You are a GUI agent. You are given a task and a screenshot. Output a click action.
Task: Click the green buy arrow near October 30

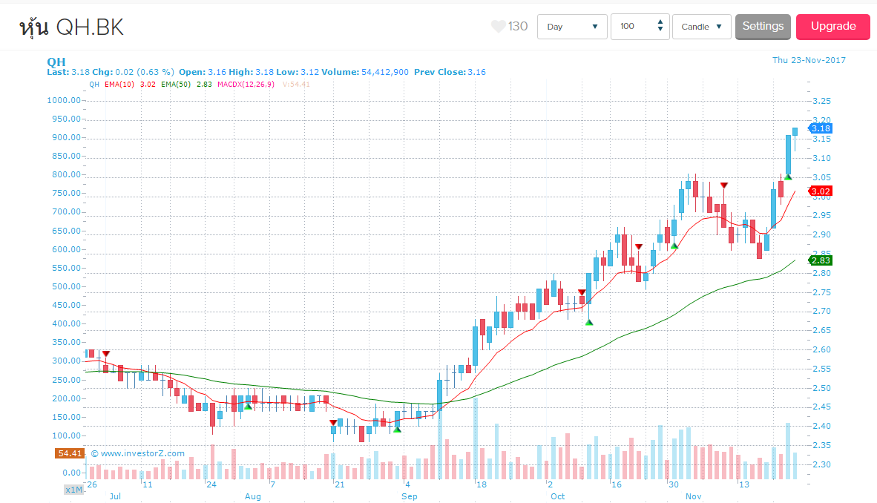(674, 246)
